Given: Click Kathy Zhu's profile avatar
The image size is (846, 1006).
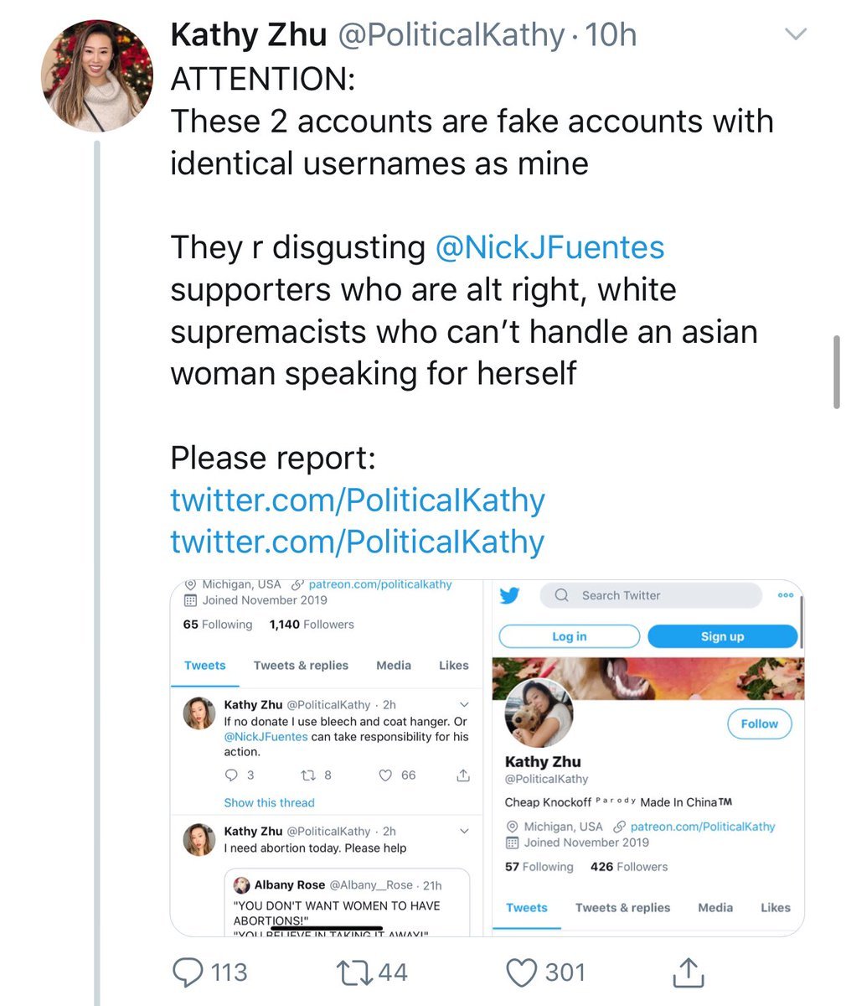Looking at the screenshot, I should click(x=97, y=75).
